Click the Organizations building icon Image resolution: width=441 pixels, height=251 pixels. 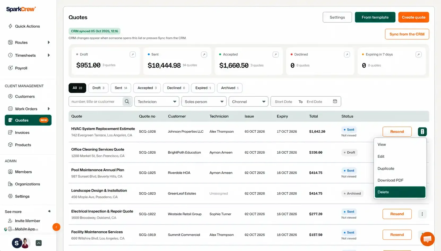10,184
